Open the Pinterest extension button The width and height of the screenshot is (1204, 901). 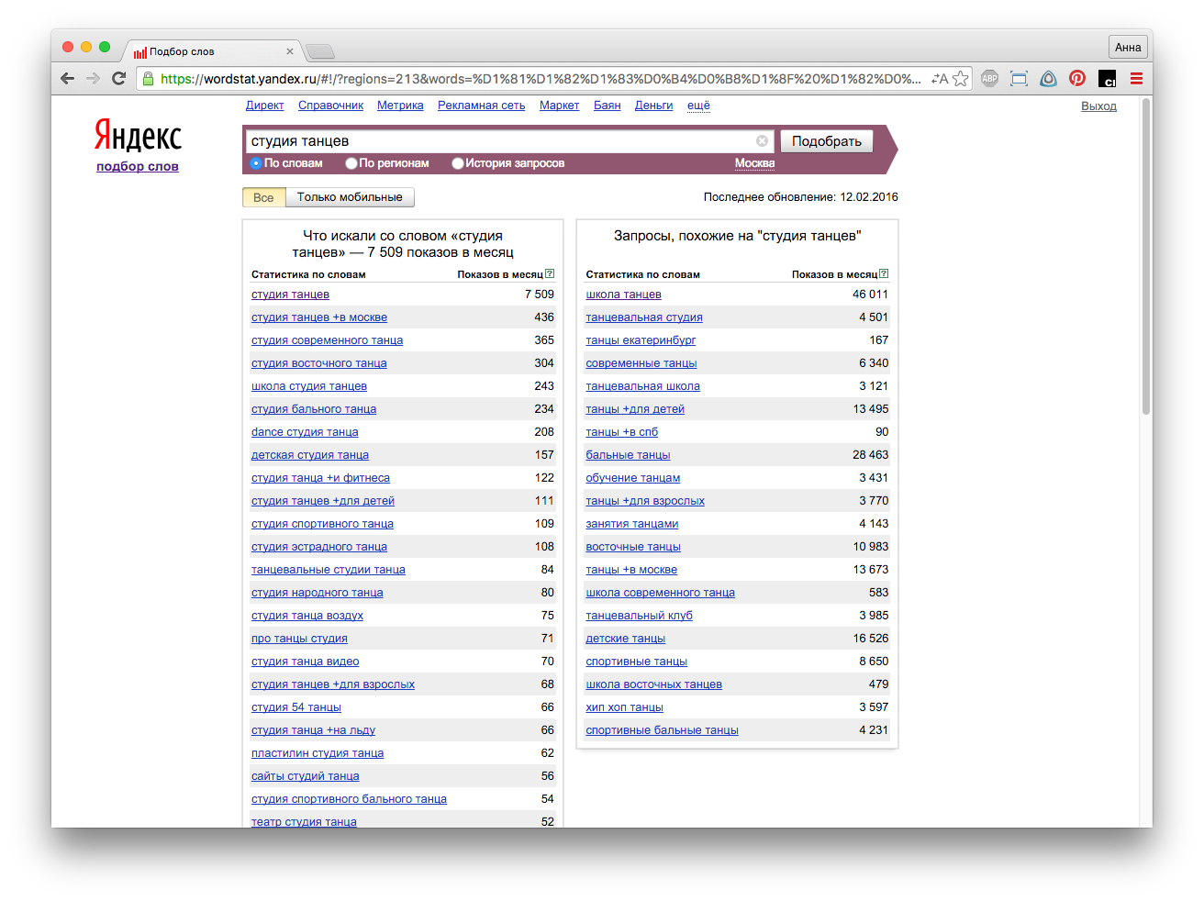pos(1077,79)
